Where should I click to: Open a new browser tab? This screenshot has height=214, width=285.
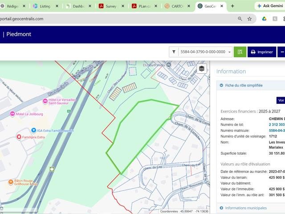(x=232, y=6)
